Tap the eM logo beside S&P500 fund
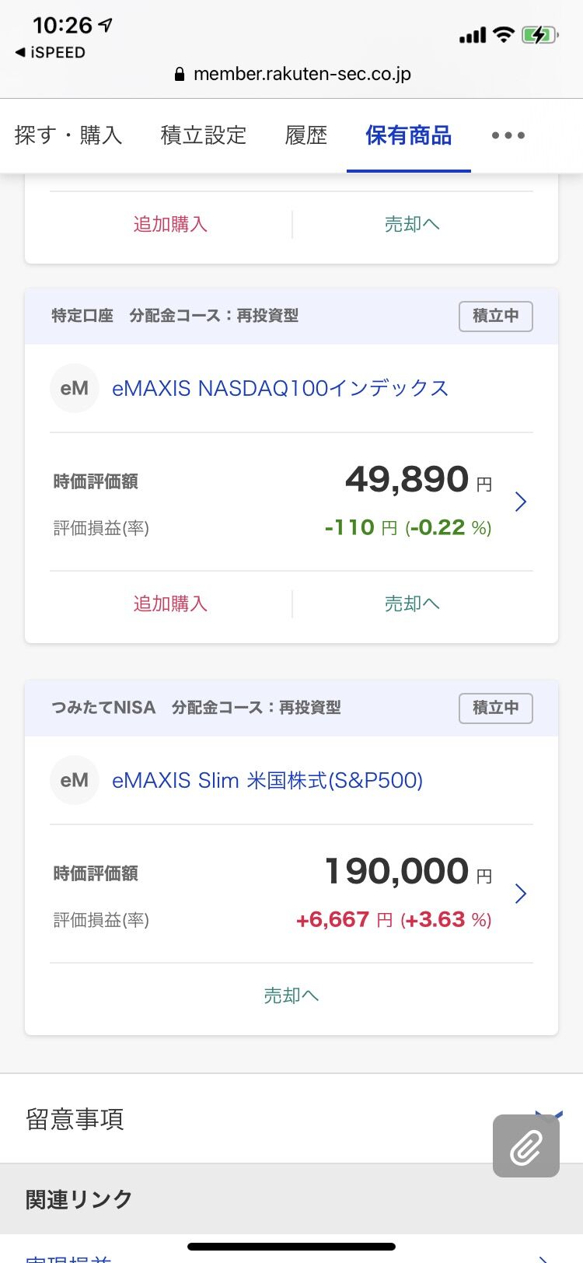This screenshot has width=583, height=1263. (75, 780)
